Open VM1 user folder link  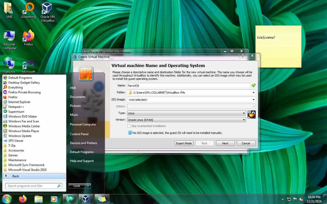pyautogui.click(x=73, y=88)
